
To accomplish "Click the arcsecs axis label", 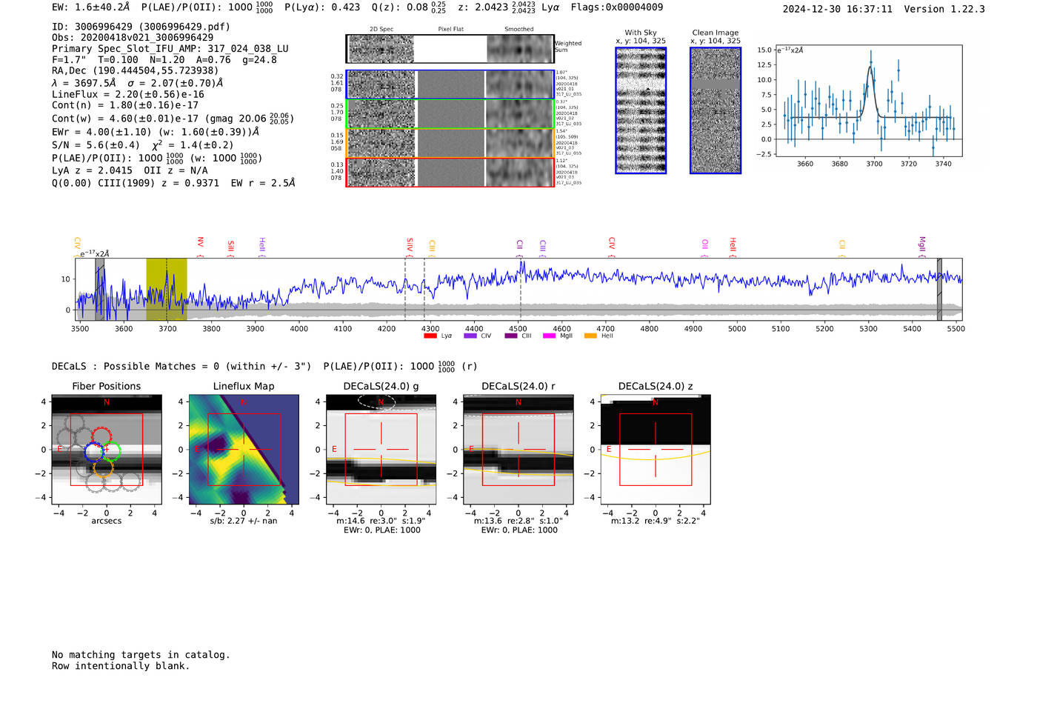I will click(x=106, y=521).
